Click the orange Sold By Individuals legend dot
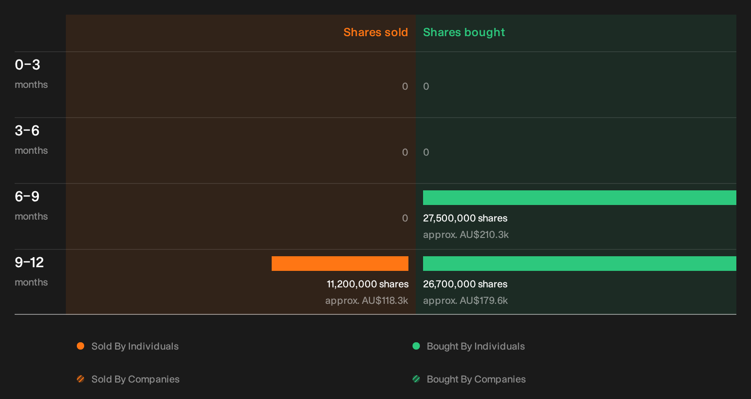 [x=80, y=346]
